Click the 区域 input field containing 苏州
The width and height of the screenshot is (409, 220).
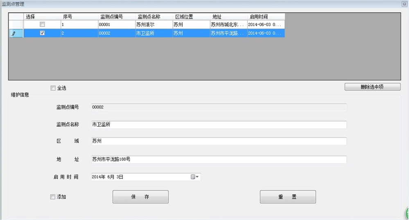click(x=219, y=141)
